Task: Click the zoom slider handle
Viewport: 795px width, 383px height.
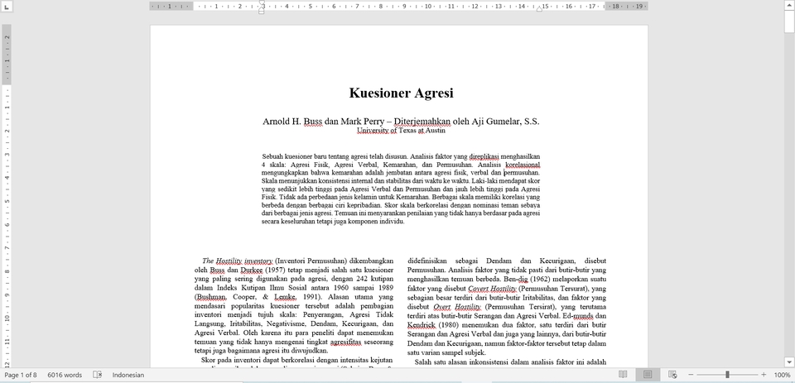Action: click(x=727, y=375)
